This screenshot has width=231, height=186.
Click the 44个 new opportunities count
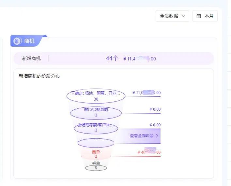point(112,58)
